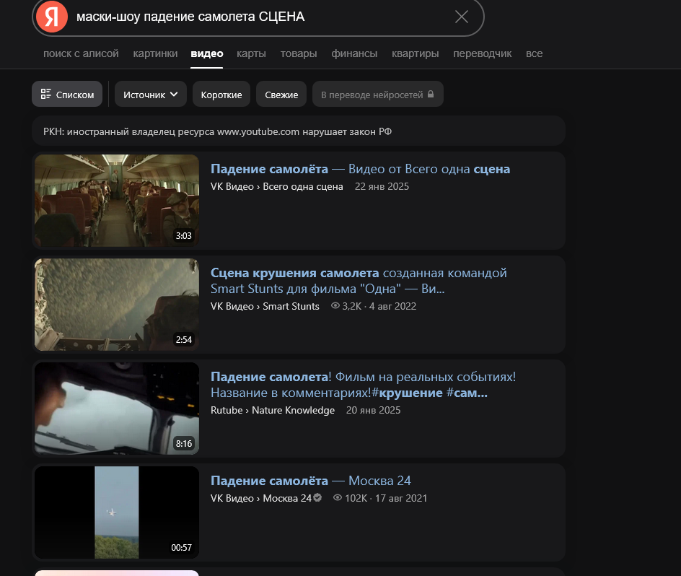Clear the search query with X
681x576 pixels.
[461, 17]
